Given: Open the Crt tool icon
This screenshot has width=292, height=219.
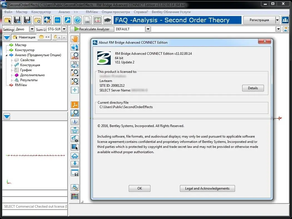Looking at the screenshot, I should (x=57, y=20).
